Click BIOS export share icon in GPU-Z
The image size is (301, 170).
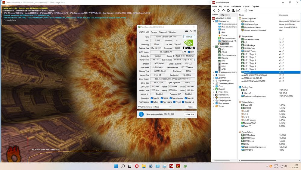point(184,52)
